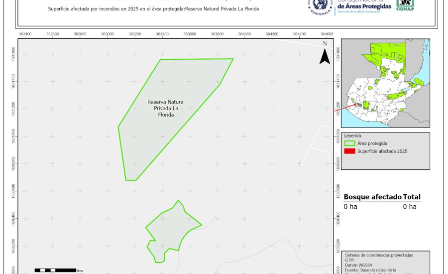Click the Bosque afectado heading
The width and height of the screenshot is (448, 274).
[x=372, y=197]
